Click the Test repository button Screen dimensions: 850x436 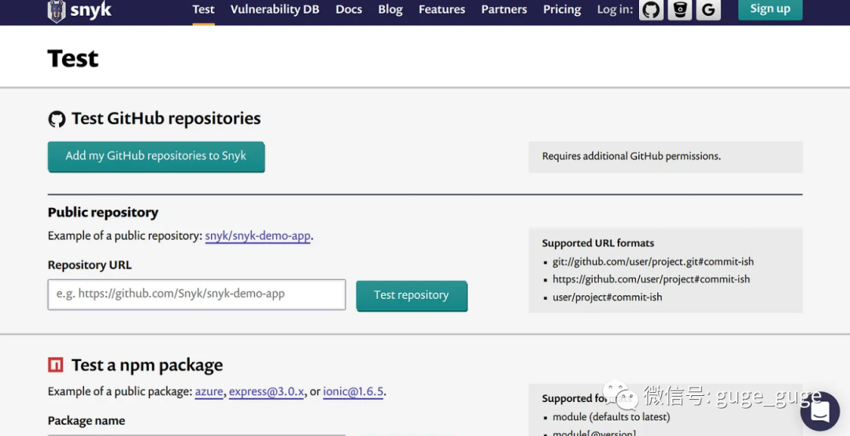412,296
